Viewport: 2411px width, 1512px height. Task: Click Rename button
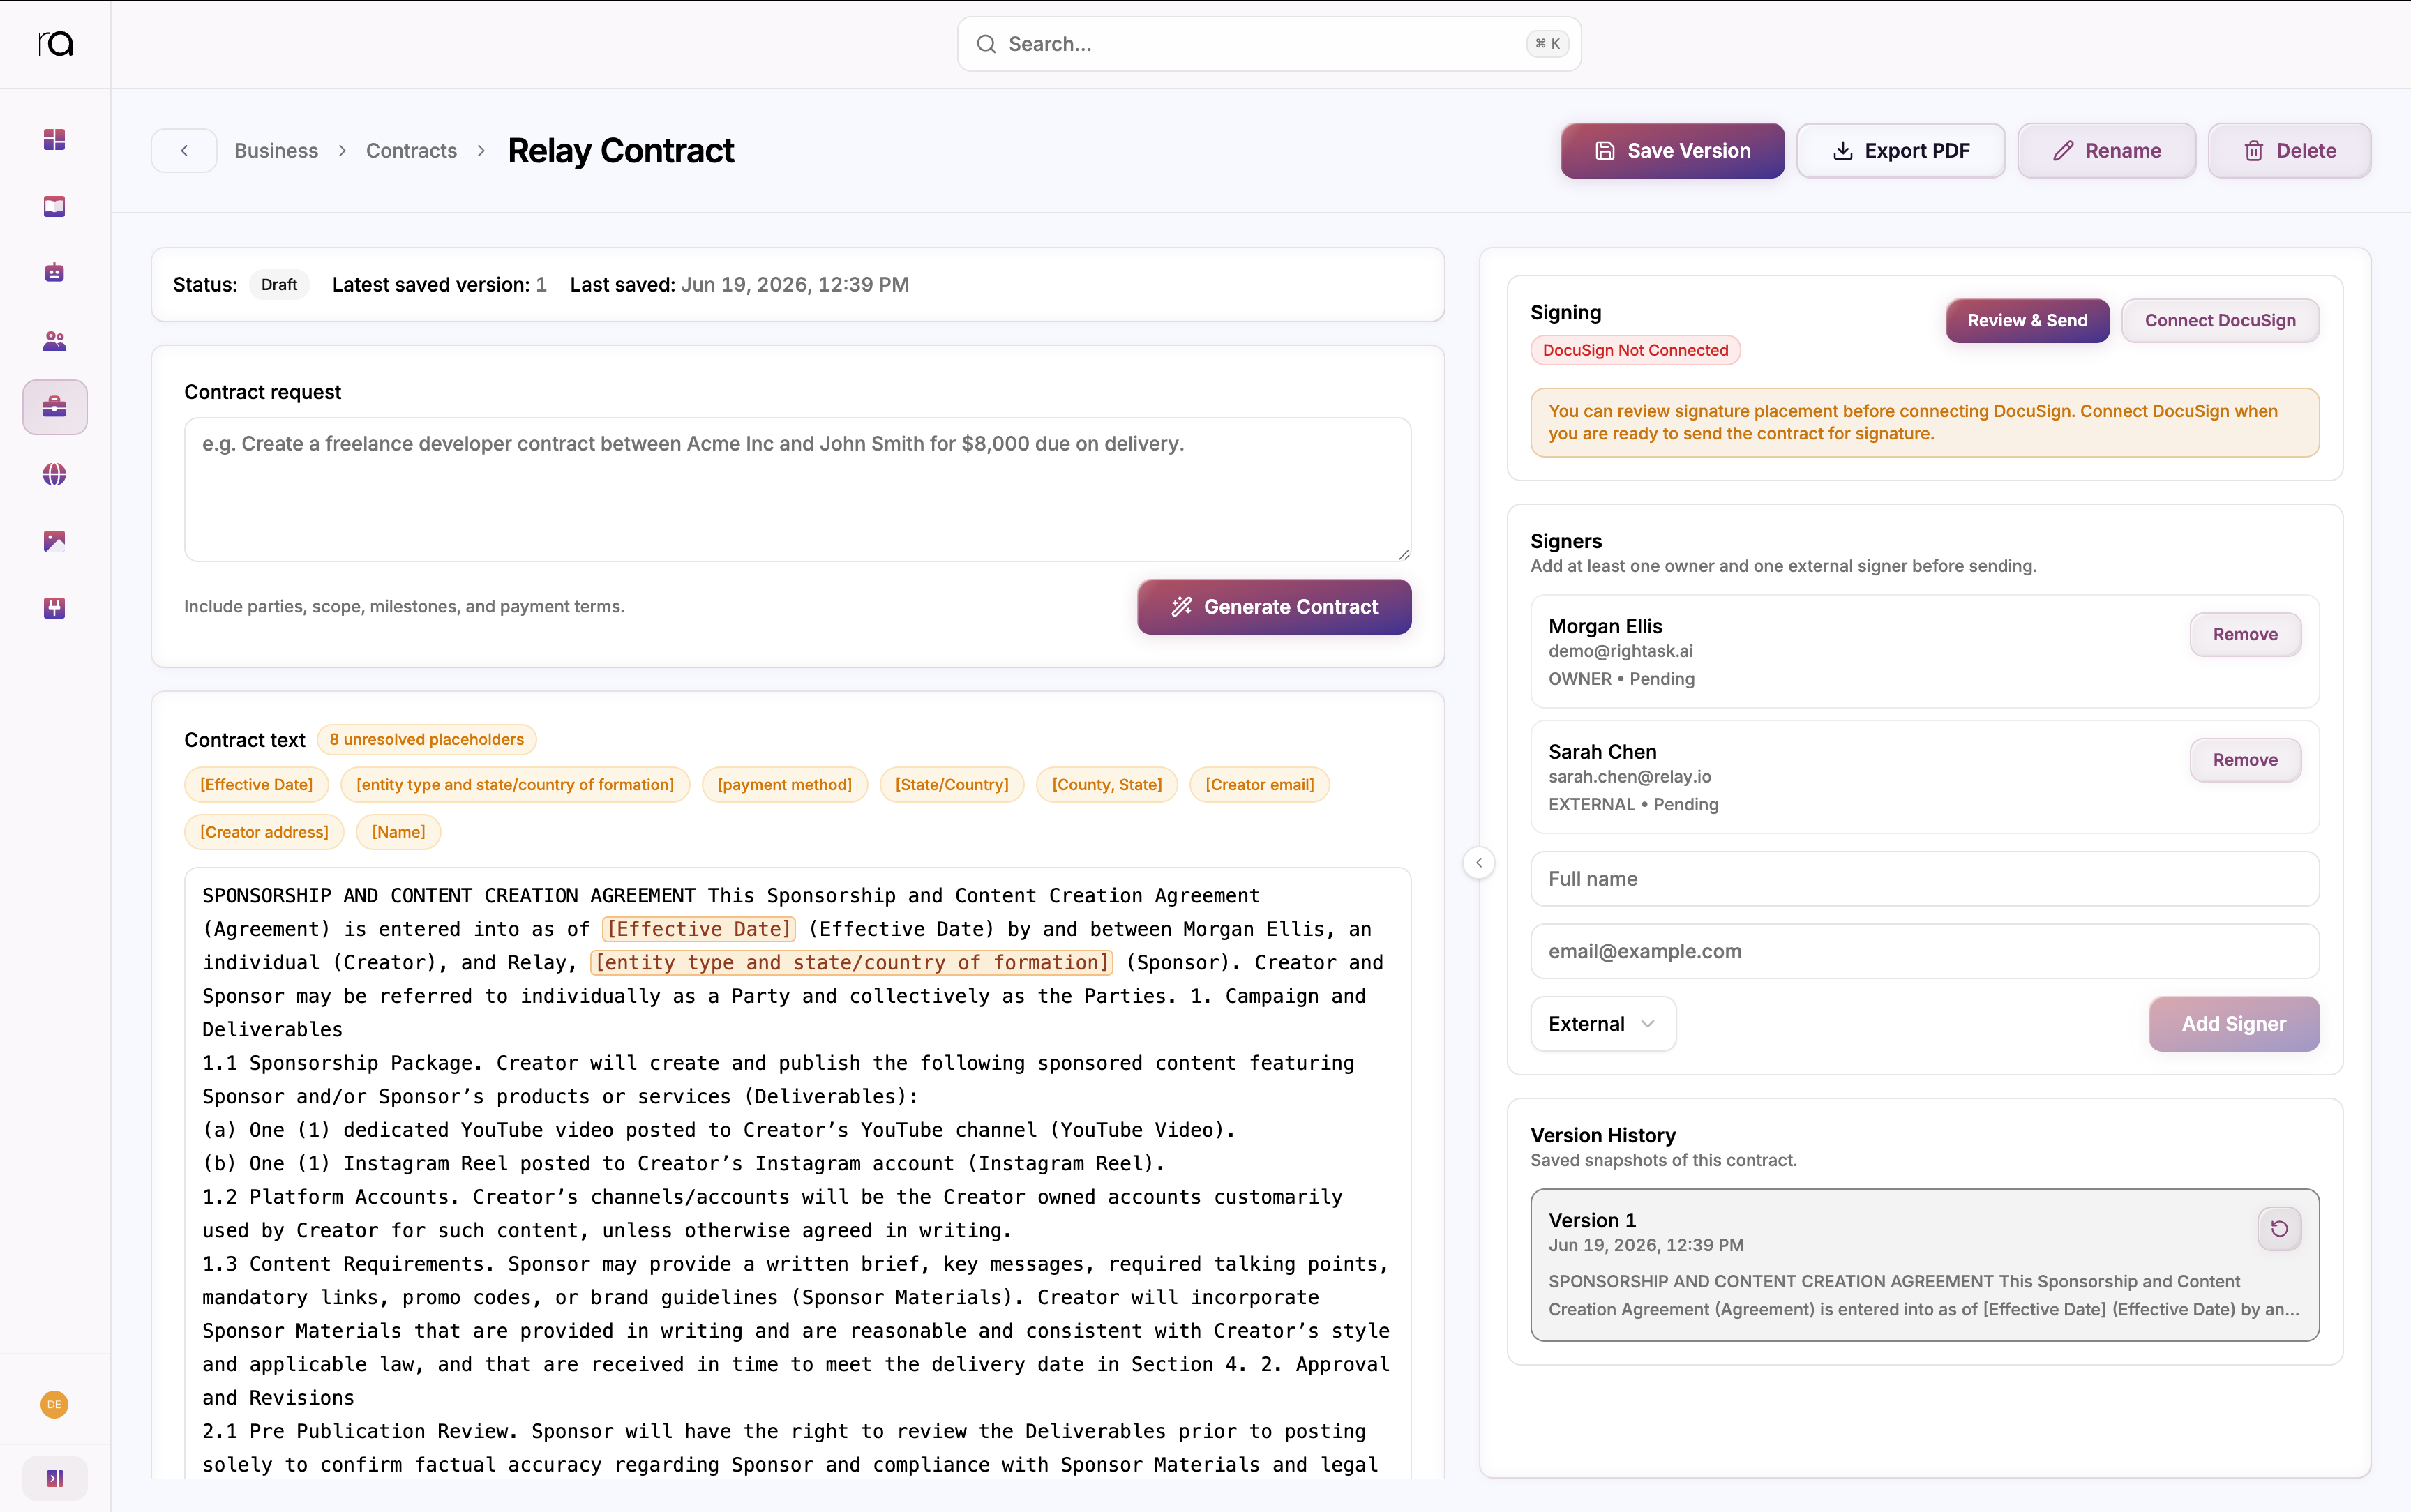tap(2106, 150)
